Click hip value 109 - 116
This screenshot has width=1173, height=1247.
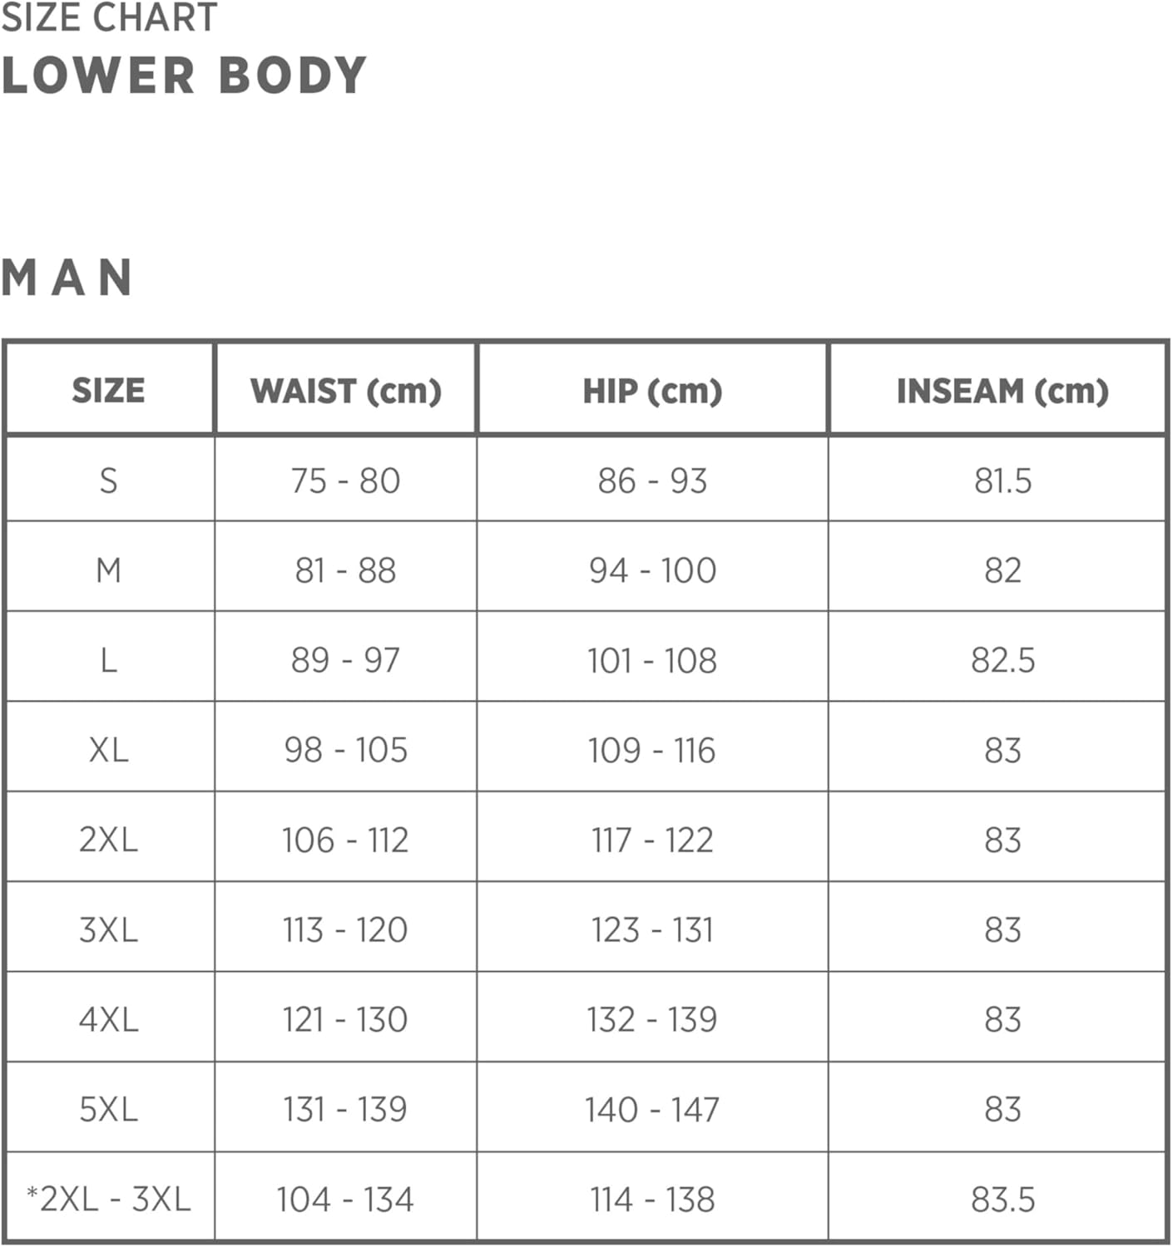652,750
